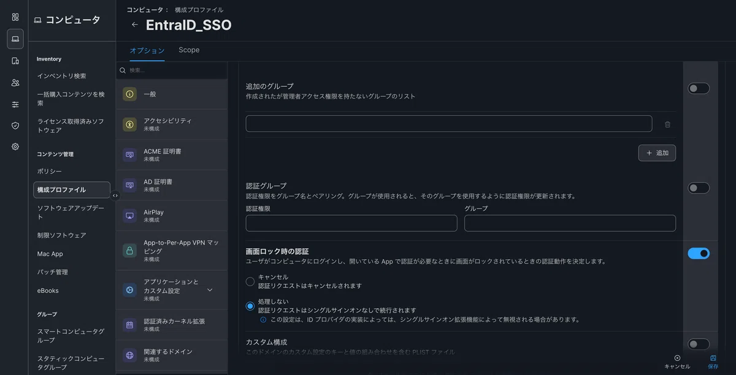Viewport: 736px width, 375px height.
Task: Select the 一般 payload row
Action: tap(172, 94)
